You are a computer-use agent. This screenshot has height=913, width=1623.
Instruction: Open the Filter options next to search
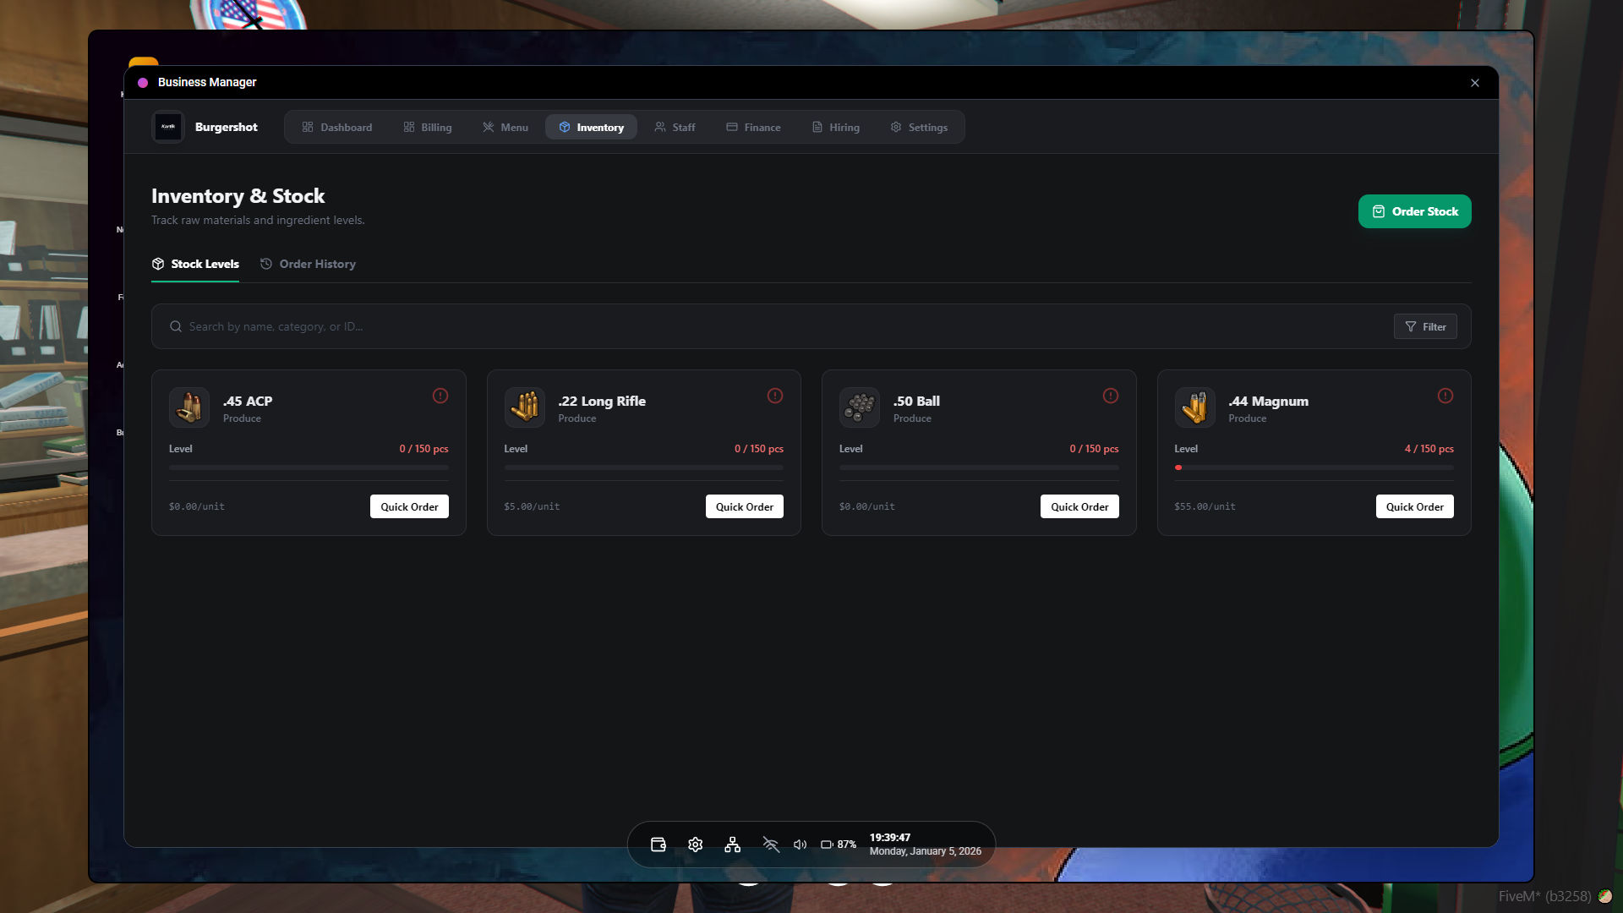coord(1425,326)
